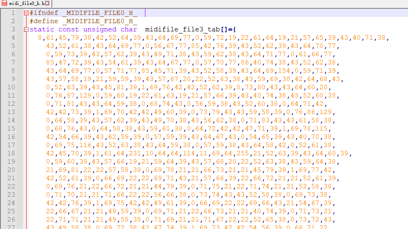Click the 'static' keyword on line 3
Viewport: 408px width, 229px height.
coord(42,29)
